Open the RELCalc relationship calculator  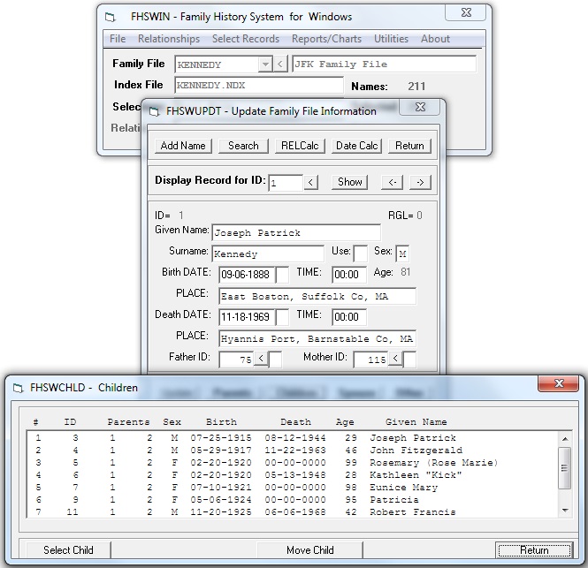point(300,146)
